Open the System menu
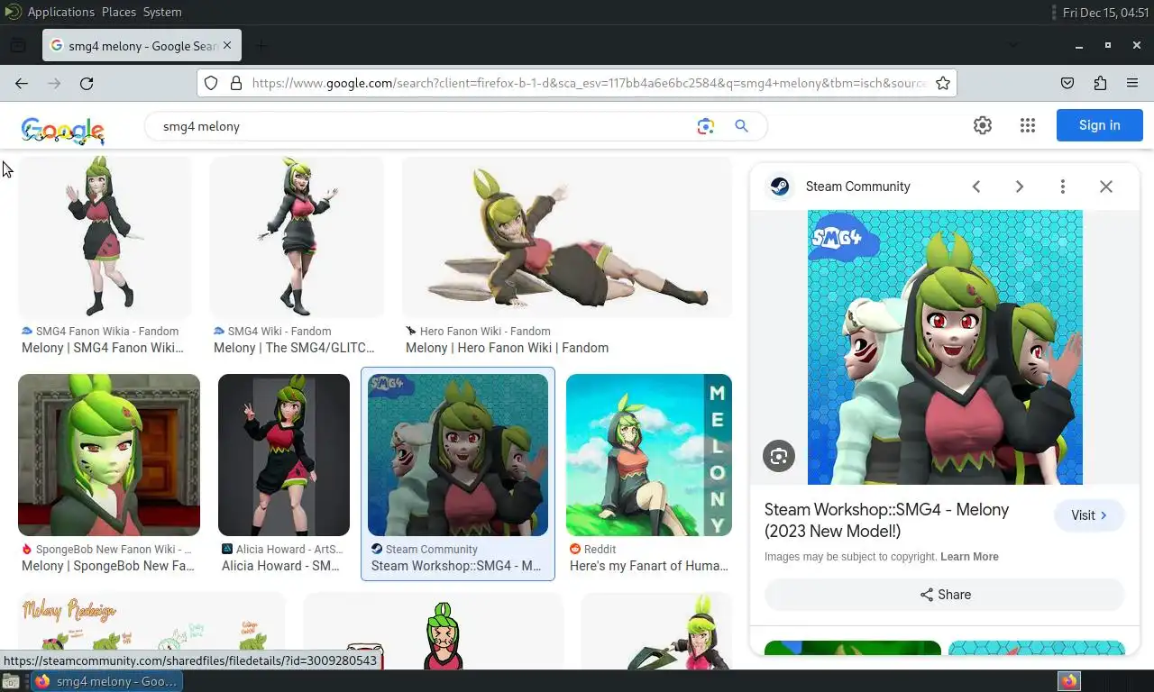The height and width of the screenshot is (692, 1154). click(x=162, y=12)
